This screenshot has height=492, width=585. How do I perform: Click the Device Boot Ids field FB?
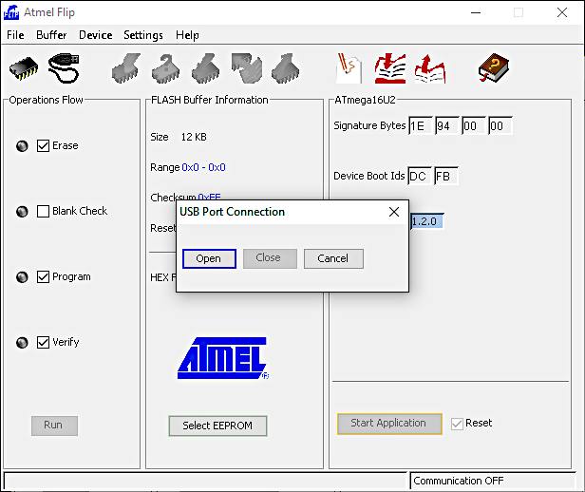(446, 176)
